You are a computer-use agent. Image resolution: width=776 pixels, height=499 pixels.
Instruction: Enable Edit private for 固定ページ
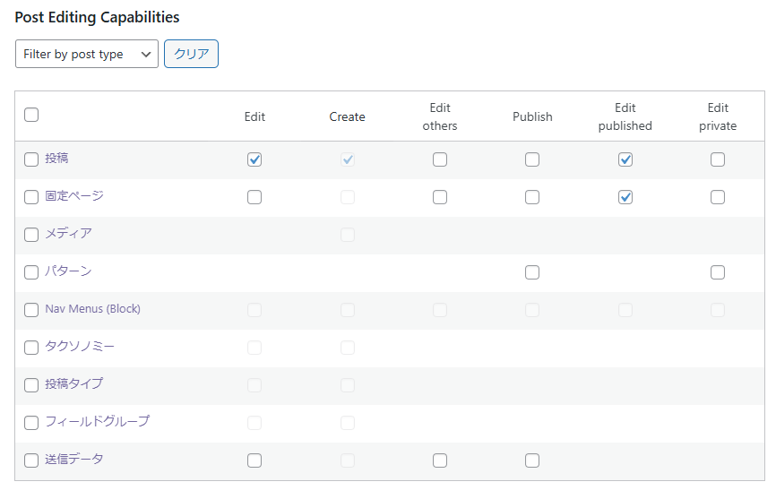[x=718, y=197]
